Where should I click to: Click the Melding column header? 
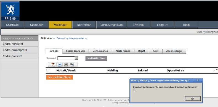pyautogui.click(x=113, y=70)
